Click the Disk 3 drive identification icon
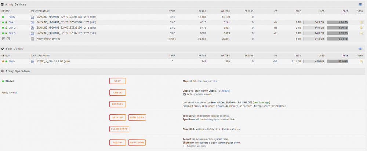 [x=33, y=33]
